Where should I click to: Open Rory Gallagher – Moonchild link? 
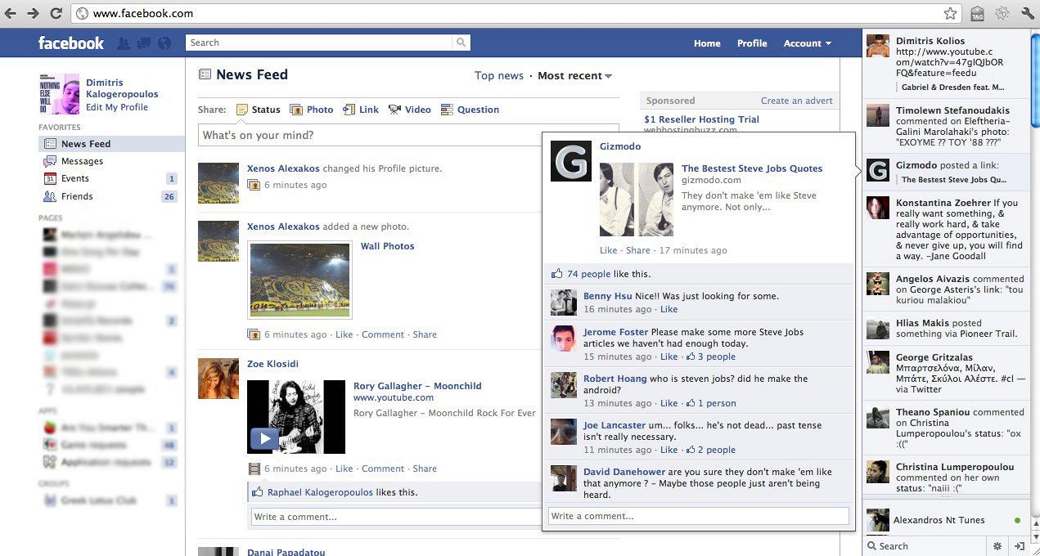[x=417, y=386]
